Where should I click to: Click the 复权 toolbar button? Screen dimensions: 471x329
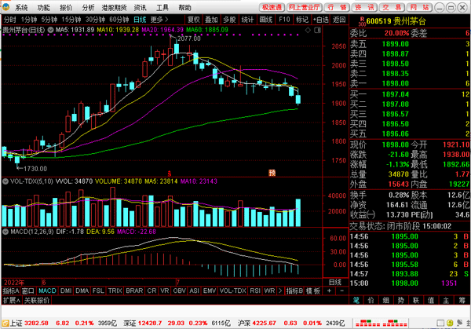pyautogui.click(x=194, y=20)
